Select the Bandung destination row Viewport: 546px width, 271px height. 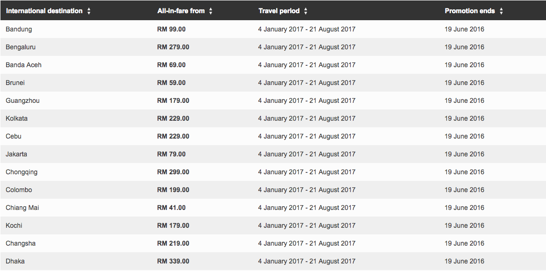(19, 29)
